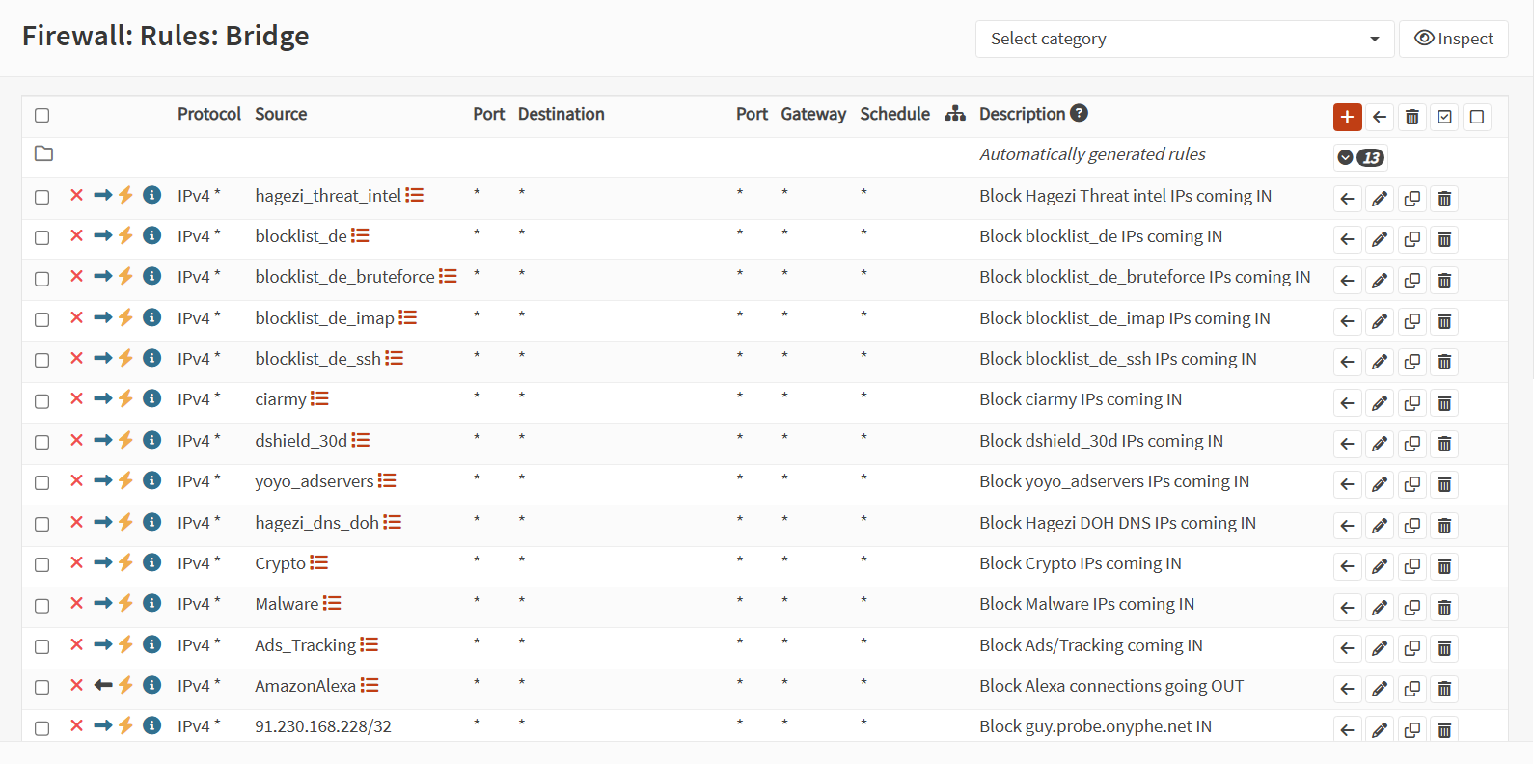Open the Select category dropdown
1534x764 pixels.
[1185, 39]
